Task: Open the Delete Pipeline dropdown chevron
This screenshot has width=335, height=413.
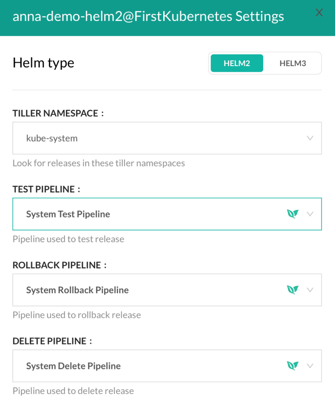Action: [310, 365]
